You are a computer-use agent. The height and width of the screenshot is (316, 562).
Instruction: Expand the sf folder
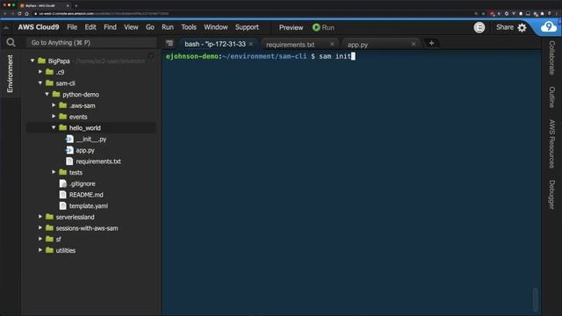click(x=40, y=239)
